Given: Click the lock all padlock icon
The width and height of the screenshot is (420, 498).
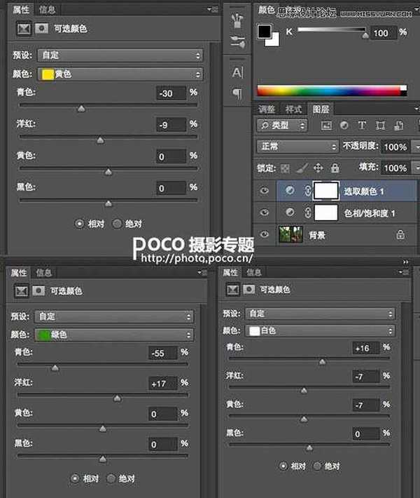Looking at the screenshot, I should click(335, 168).
